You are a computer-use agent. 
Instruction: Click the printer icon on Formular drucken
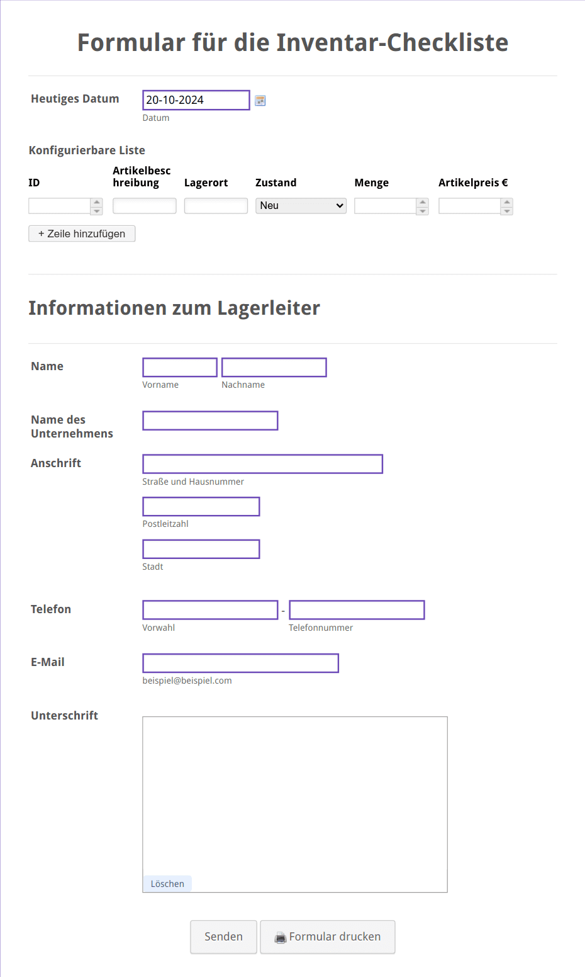(281, 937)
